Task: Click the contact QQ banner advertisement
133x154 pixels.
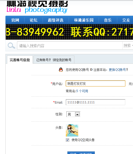Action: 69,32
